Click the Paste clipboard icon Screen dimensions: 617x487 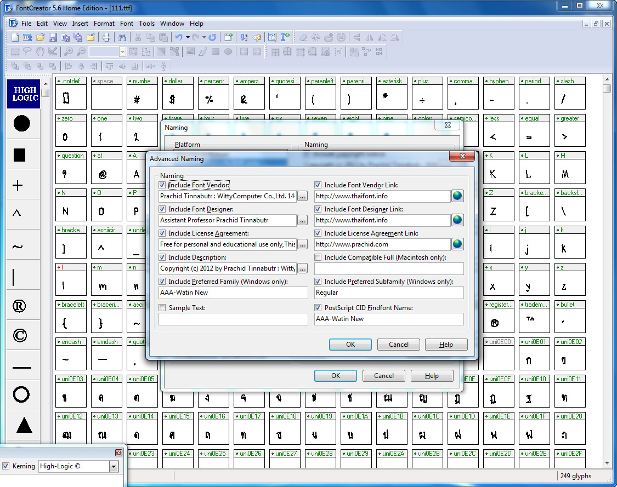click(163, 37)
